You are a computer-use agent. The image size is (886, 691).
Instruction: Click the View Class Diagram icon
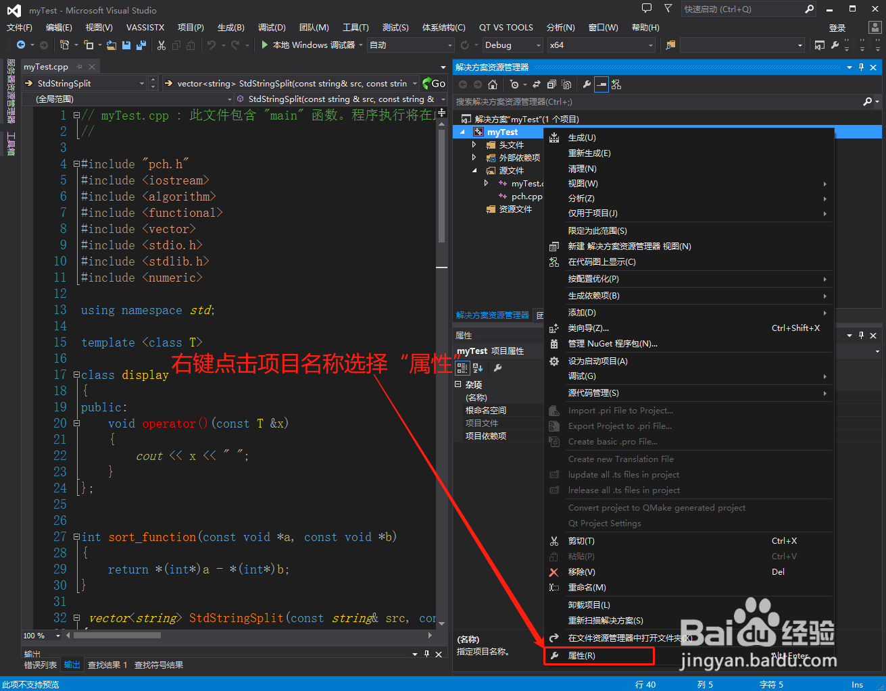pos(616,84)
